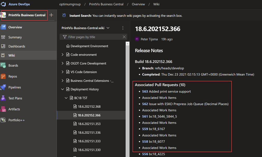Click the page icon of Code environment
Image resolution: width=262 pixels, height=157 pixels.
68,55
